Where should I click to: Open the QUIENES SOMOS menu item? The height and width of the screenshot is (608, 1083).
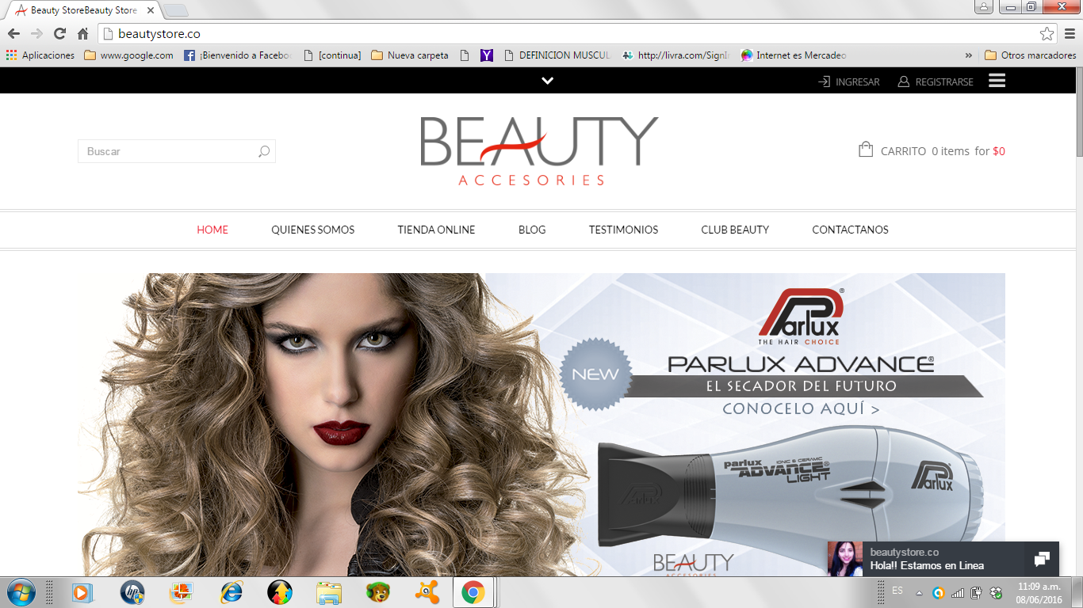pos(313,230)
